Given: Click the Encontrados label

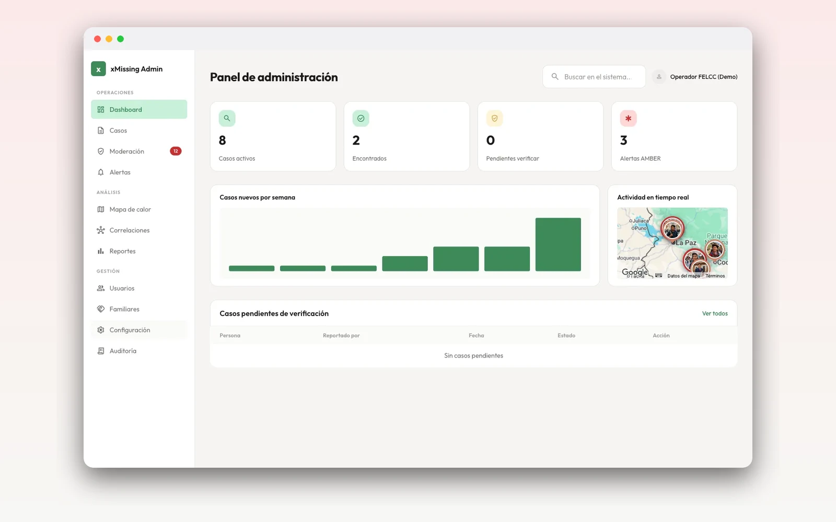Looking at the screenshot, I should (x=369, y=159).
